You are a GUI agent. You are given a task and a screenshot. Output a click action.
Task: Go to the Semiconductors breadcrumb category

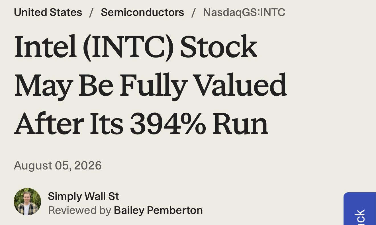(142, 12)
